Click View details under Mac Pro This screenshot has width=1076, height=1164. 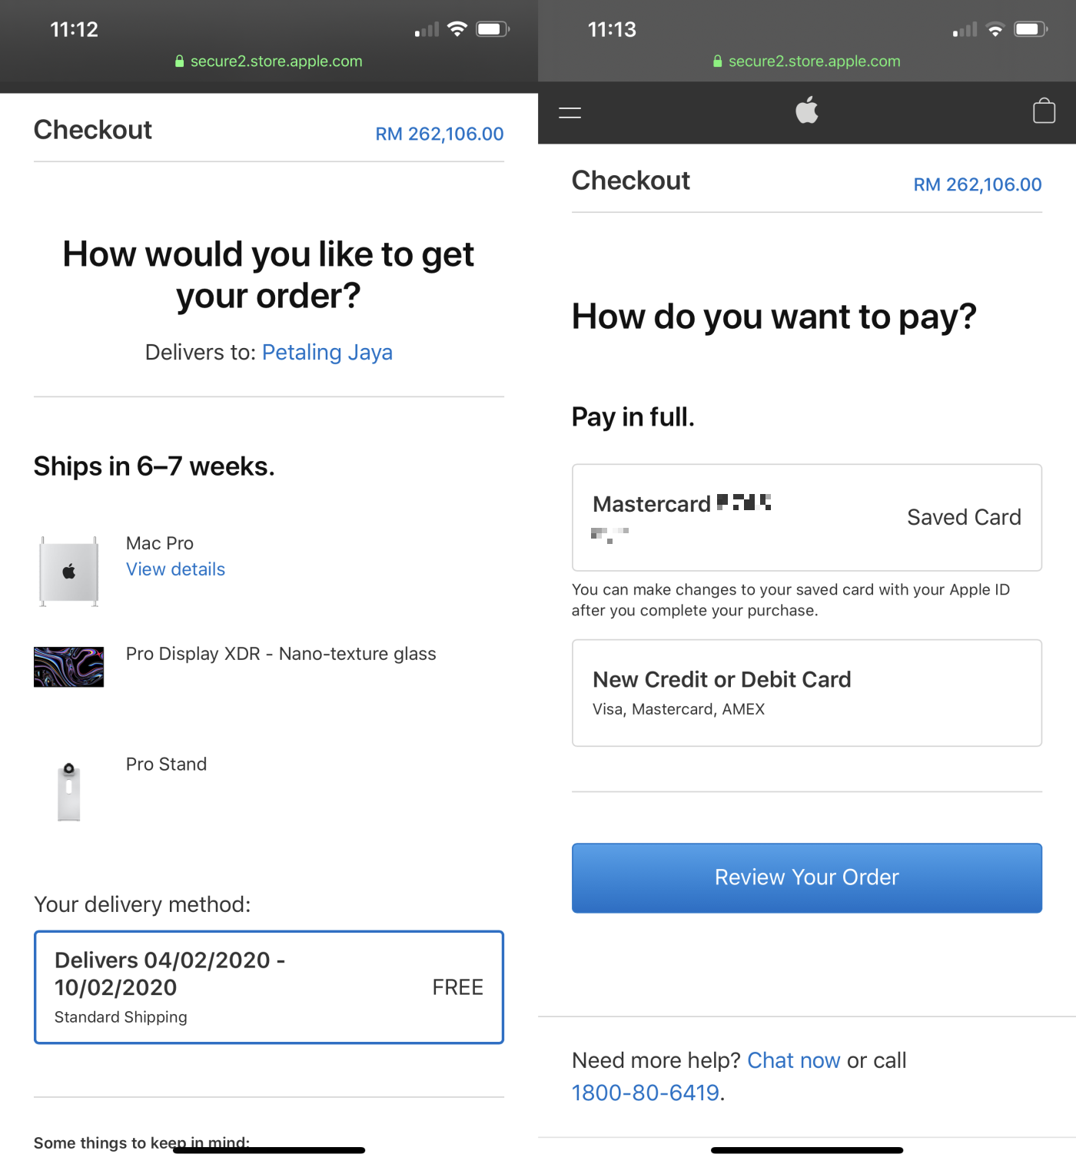175,569
